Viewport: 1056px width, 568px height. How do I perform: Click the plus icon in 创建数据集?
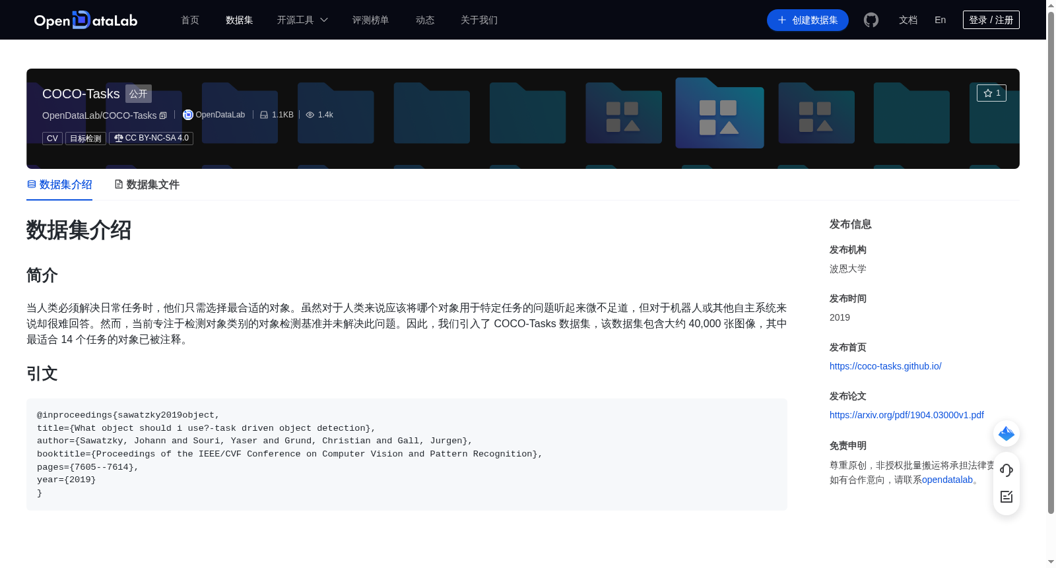point(782,20)
